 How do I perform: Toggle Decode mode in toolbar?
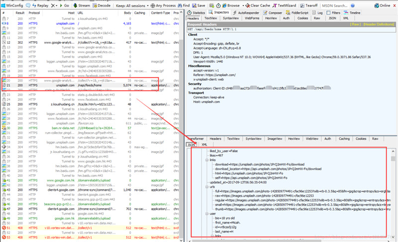[101, 5]
